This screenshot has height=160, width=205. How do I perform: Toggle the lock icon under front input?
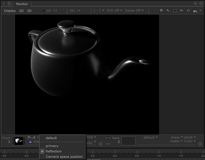(x=30, y=142)
